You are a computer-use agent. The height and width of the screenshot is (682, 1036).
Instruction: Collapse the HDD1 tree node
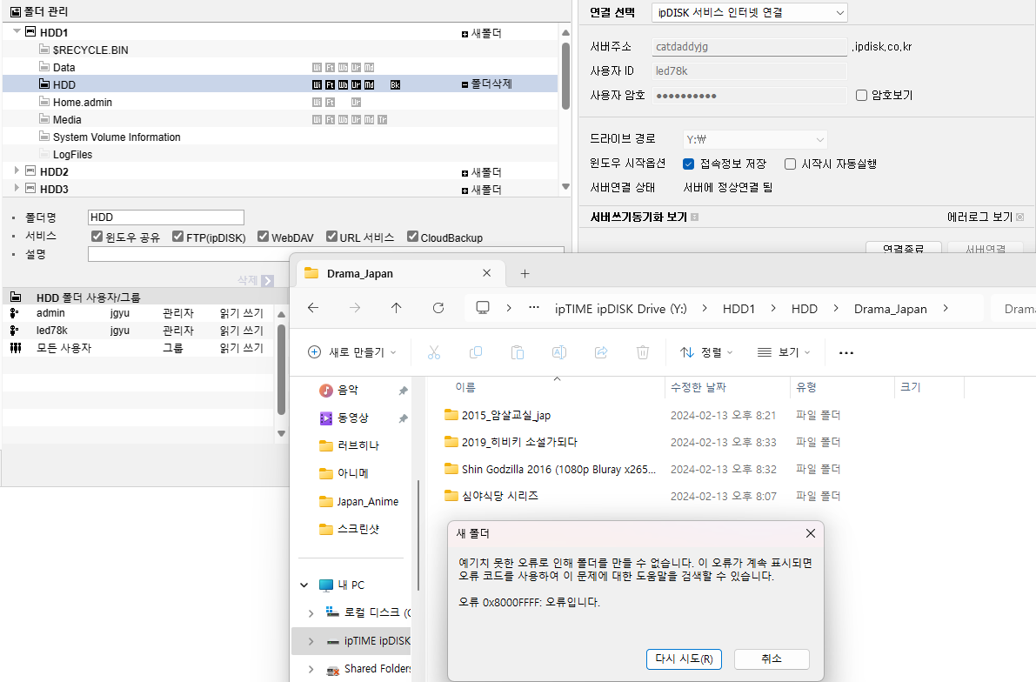(x=17, y=31)
